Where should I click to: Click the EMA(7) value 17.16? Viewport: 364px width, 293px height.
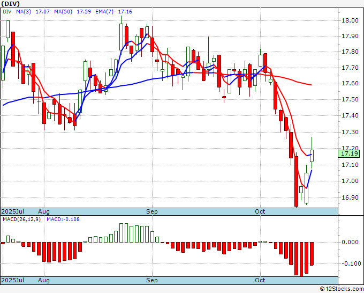pyautogui.click(x=125, y=11)
